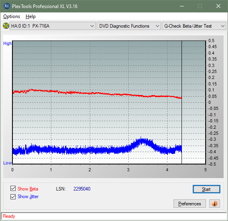The image size is (228, 221).
Task: Click the disc drive icon beside device selector
Action: (6, 26)
